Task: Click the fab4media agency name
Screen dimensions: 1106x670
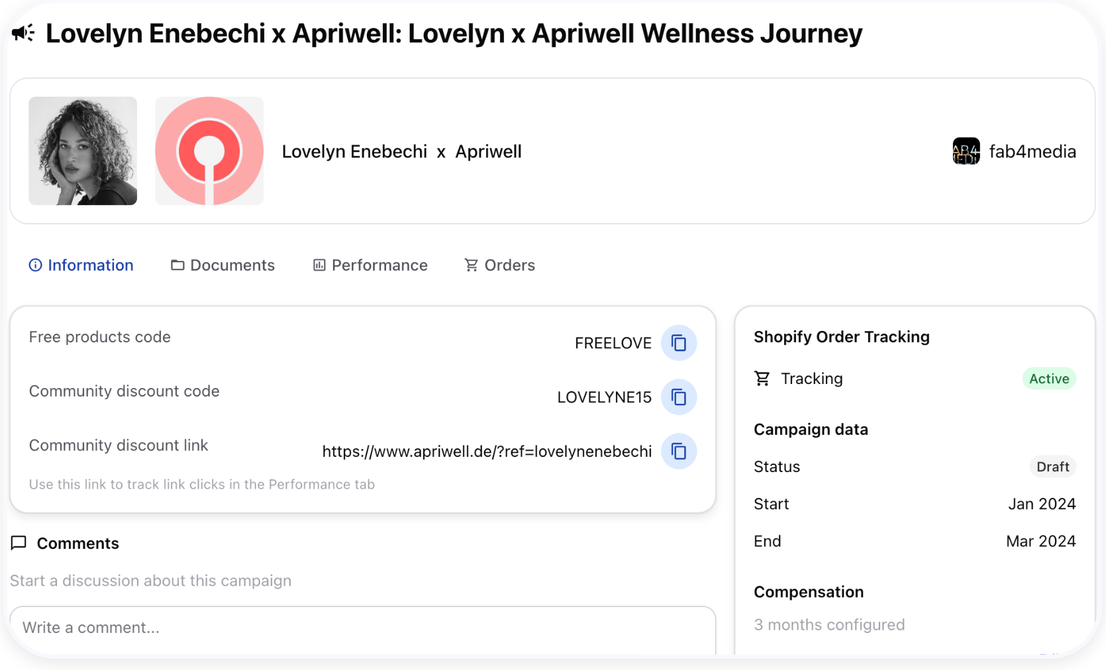Action: tap(1032, 152)
